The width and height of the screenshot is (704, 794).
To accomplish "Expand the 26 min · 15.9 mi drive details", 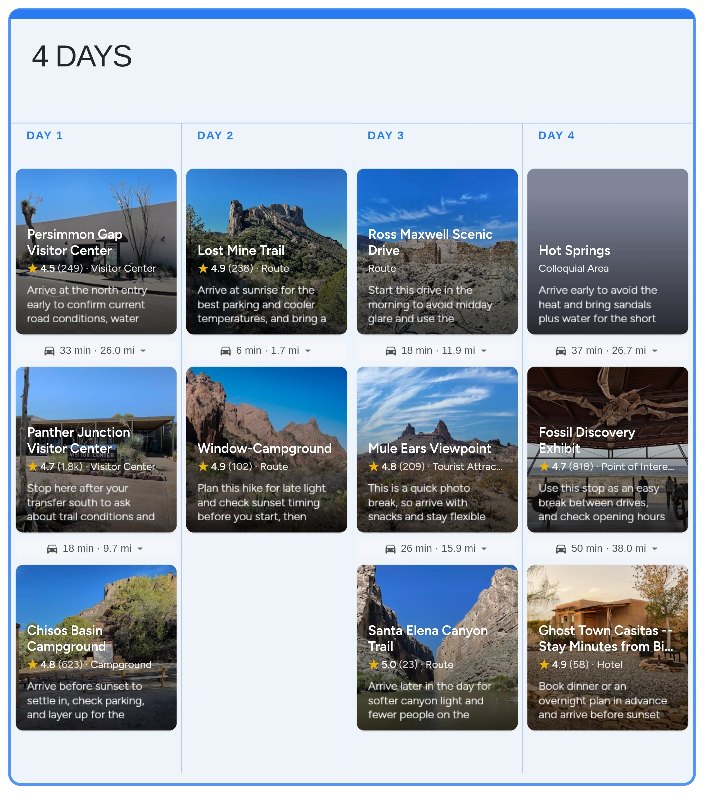I will pos(484,548).
